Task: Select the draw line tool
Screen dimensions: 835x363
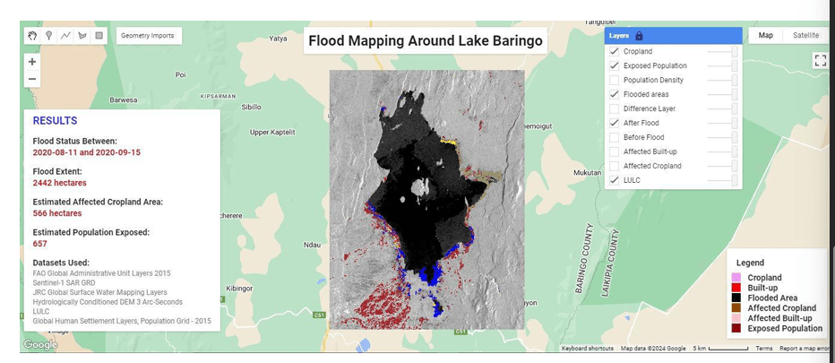Action: coord(65,36)
